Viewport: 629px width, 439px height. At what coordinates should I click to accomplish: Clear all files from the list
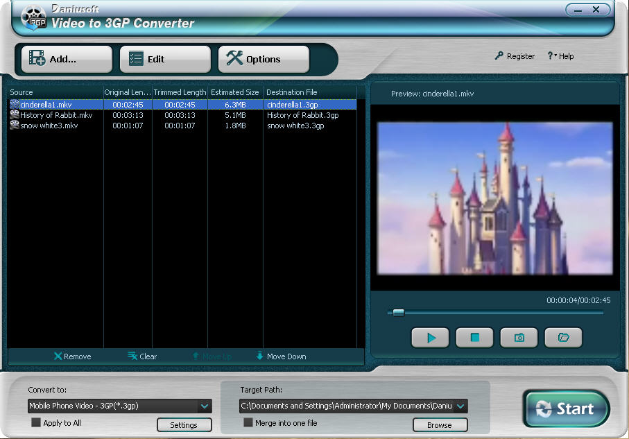pos(142,356)
